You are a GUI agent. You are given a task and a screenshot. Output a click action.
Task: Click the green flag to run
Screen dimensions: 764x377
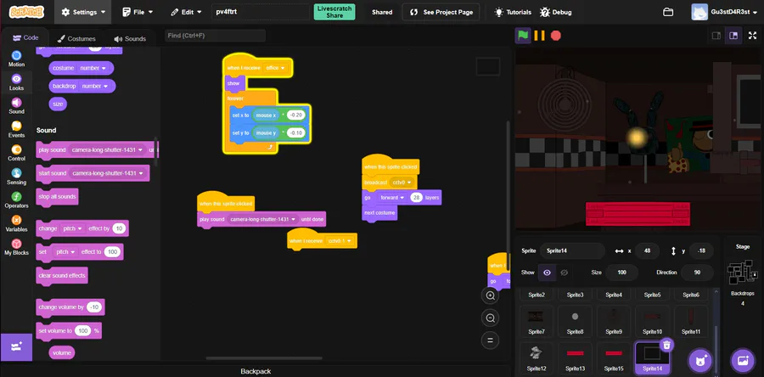pos(523,36)
